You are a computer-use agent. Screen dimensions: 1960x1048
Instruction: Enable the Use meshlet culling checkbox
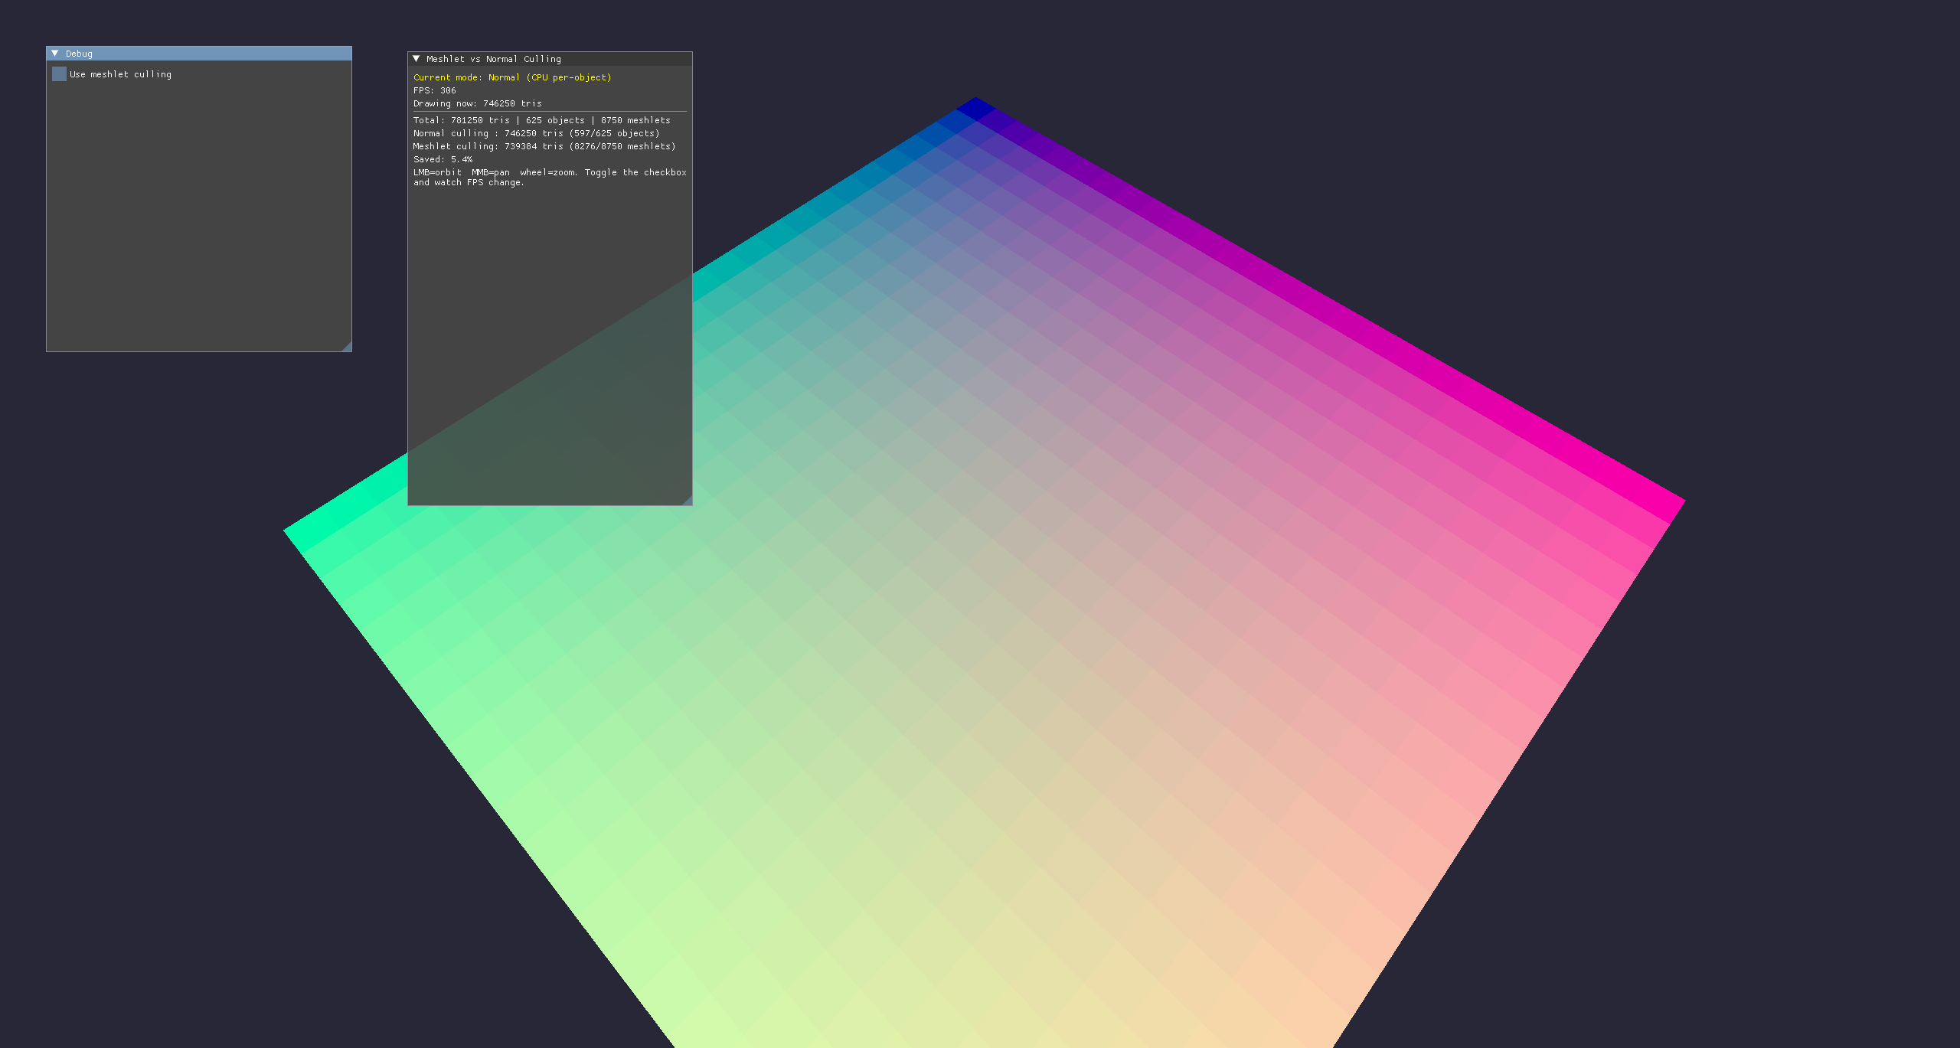(x=59, y=74)
